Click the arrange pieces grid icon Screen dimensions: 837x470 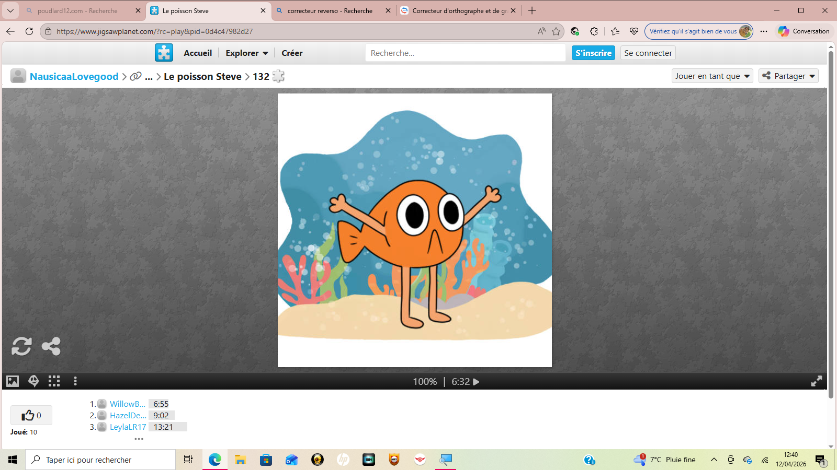coord(54,381)
